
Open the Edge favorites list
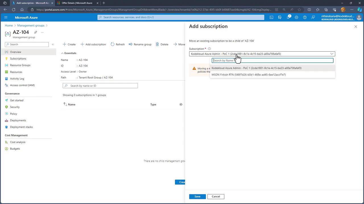coord(318,10)
